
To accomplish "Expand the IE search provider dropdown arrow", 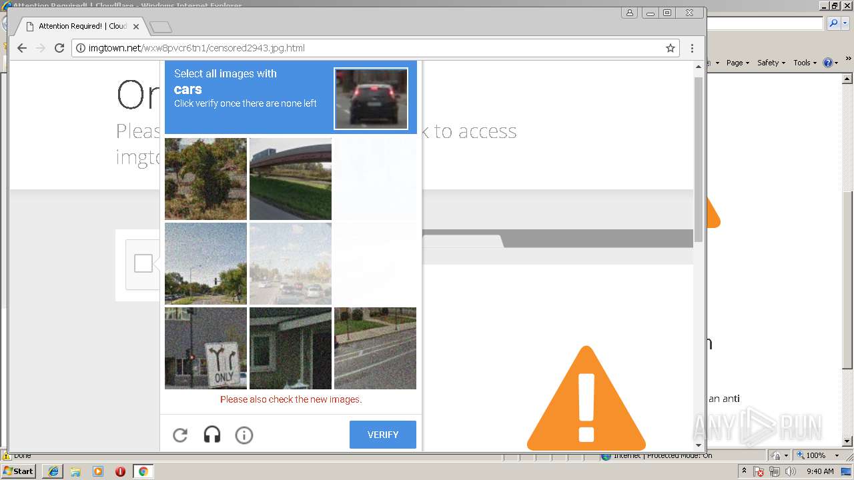I will click(x=844, y=23).
